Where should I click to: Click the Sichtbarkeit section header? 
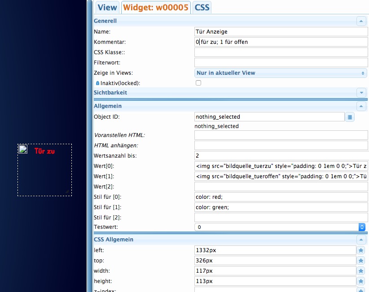click(231, 93)
